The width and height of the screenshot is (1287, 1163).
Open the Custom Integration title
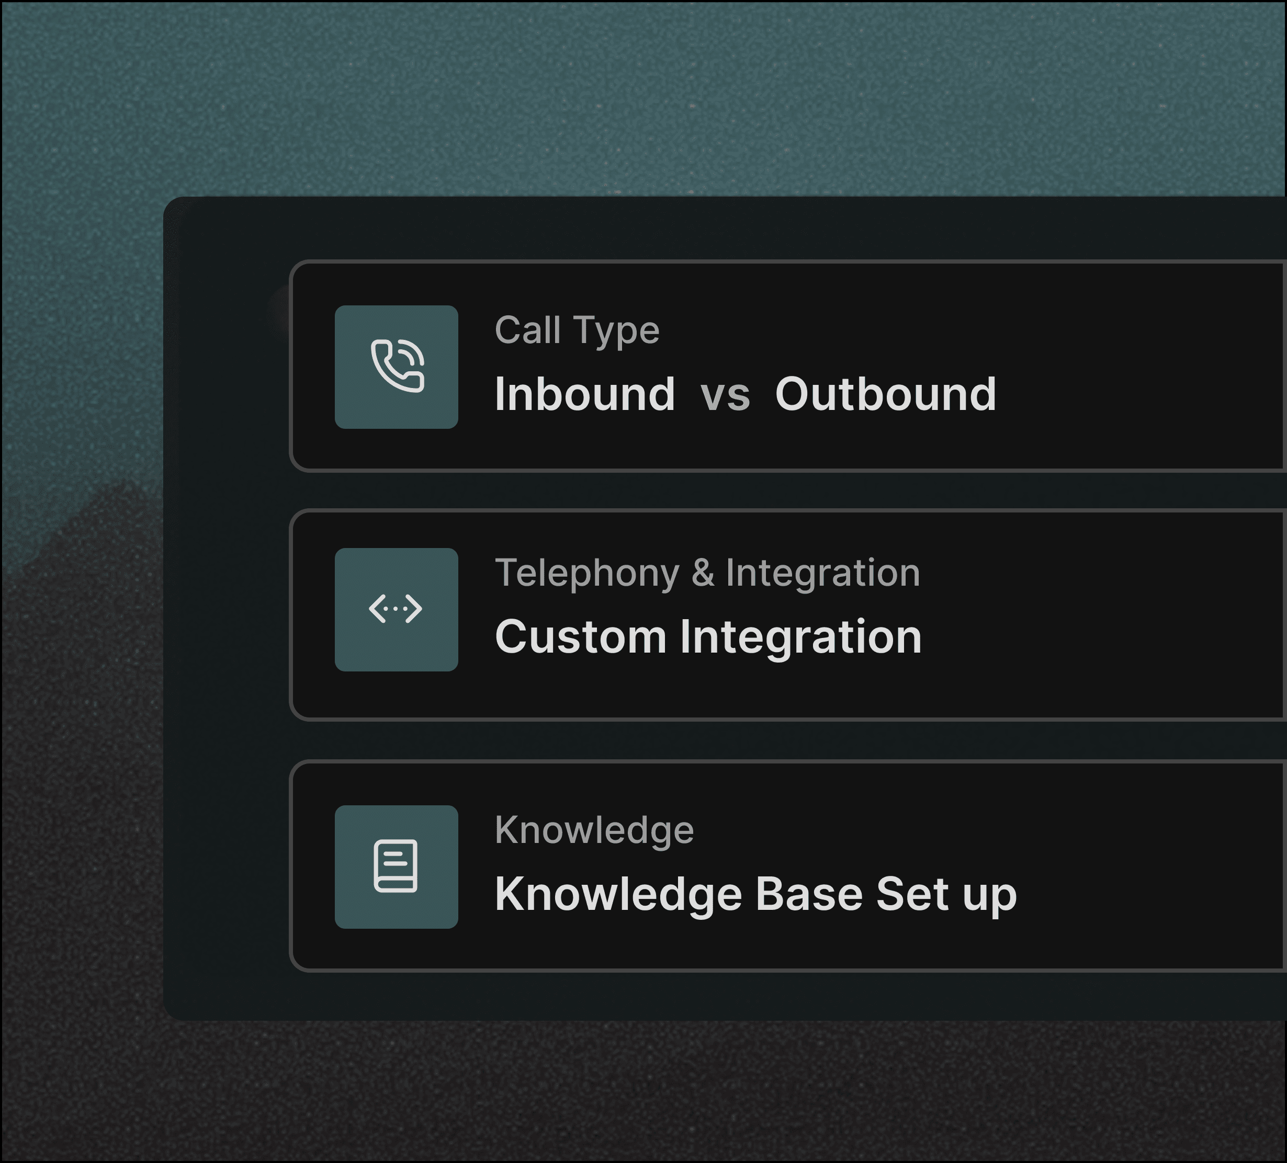pos(707,637)
